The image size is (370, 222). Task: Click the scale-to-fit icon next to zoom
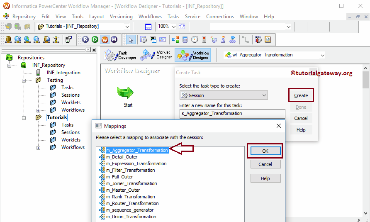coord(182,27)
